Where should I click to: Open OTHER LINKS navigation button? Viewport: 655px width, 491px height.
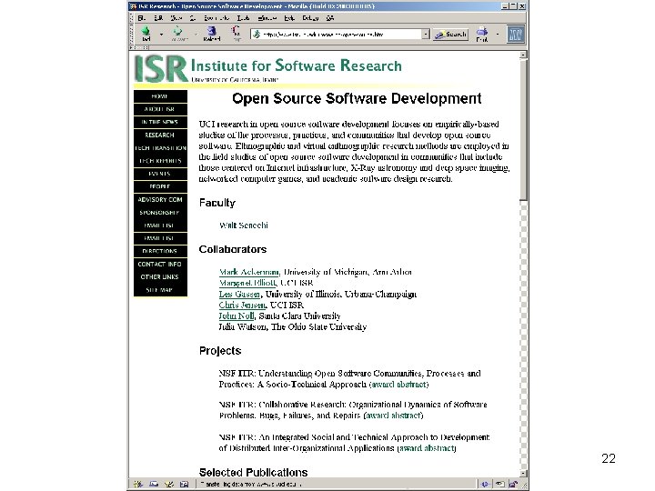pyautogui.click(x=160, y=276)
